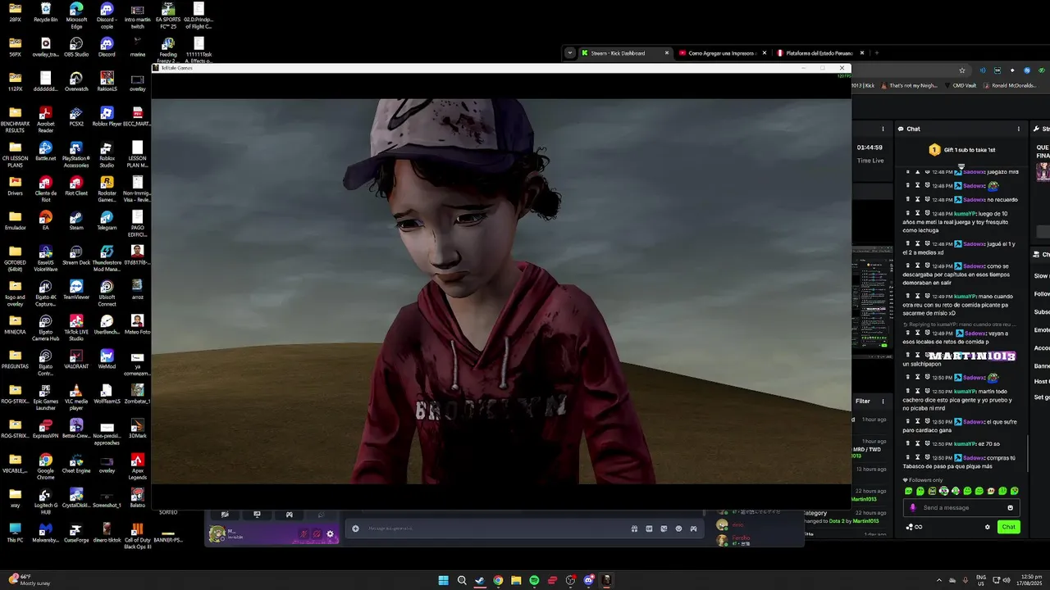Open the emote picker in chat input

click(1010, 507)
